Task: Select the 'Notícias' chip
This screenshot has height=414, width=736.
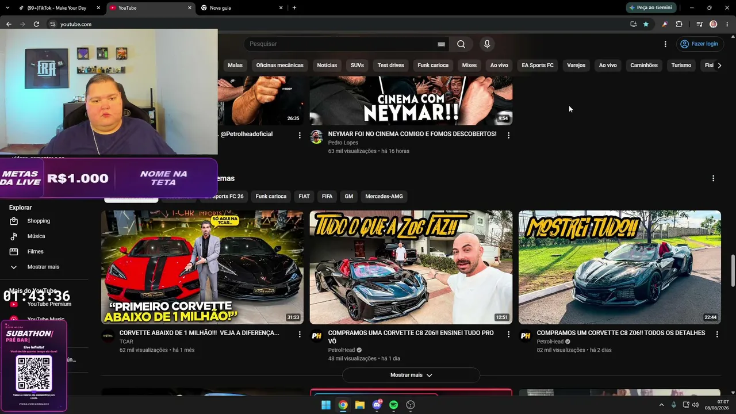Action: [327, 66]
